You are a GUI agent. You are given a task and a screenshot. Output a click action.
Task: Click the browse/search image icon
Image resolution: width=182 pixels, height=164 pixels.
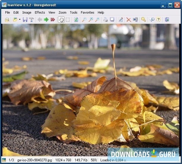coord(7,20)
